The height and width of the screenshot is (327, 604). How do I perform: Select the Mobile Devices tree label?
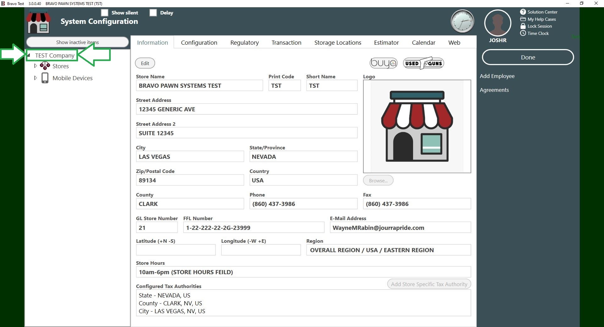tap(72, 78)
